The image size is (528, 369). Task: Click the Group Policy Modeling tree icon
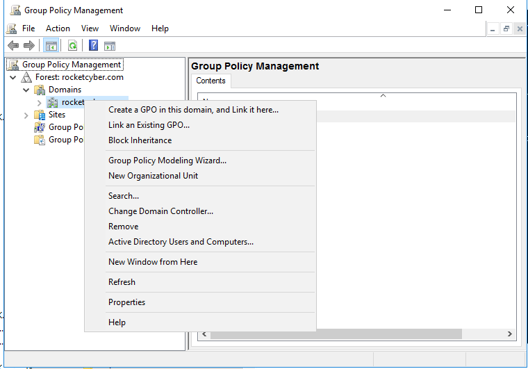40,127
